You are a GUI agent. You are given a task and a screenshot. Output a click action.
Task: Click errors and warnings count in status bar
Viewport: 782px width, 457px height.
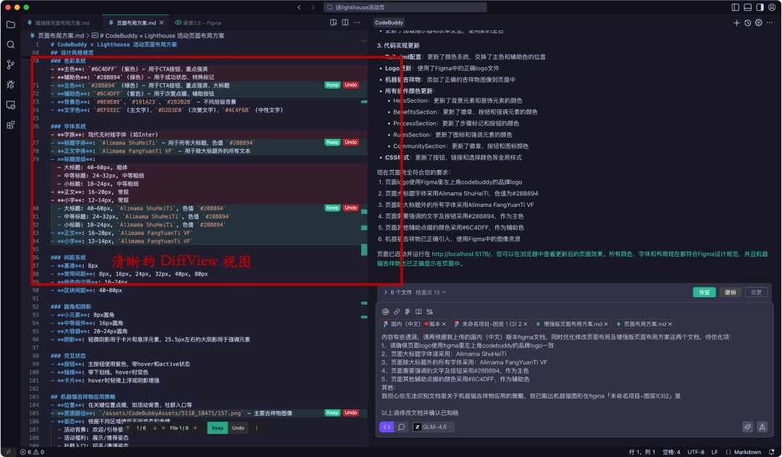tap(33, 452)
